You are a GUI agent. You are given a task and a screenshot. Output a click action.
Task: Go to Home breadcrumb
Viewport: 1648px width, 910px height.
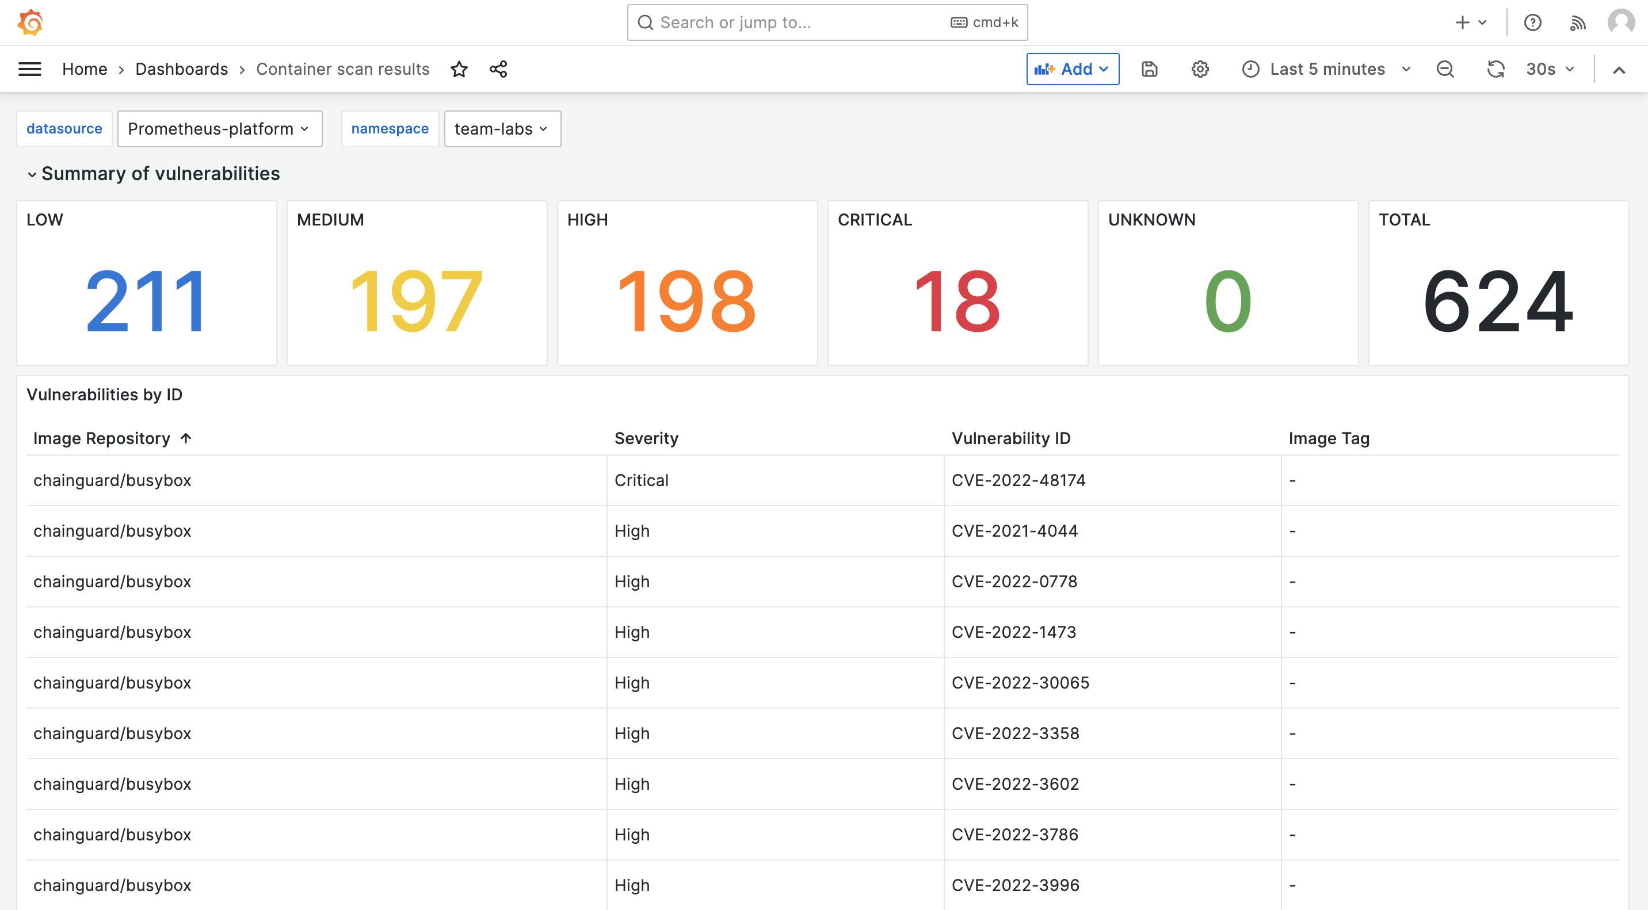coord(85,69)
